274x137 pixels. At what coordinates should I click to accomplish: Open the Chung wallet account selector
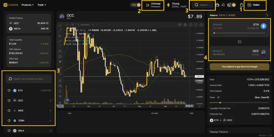click(x=177, y=5)
